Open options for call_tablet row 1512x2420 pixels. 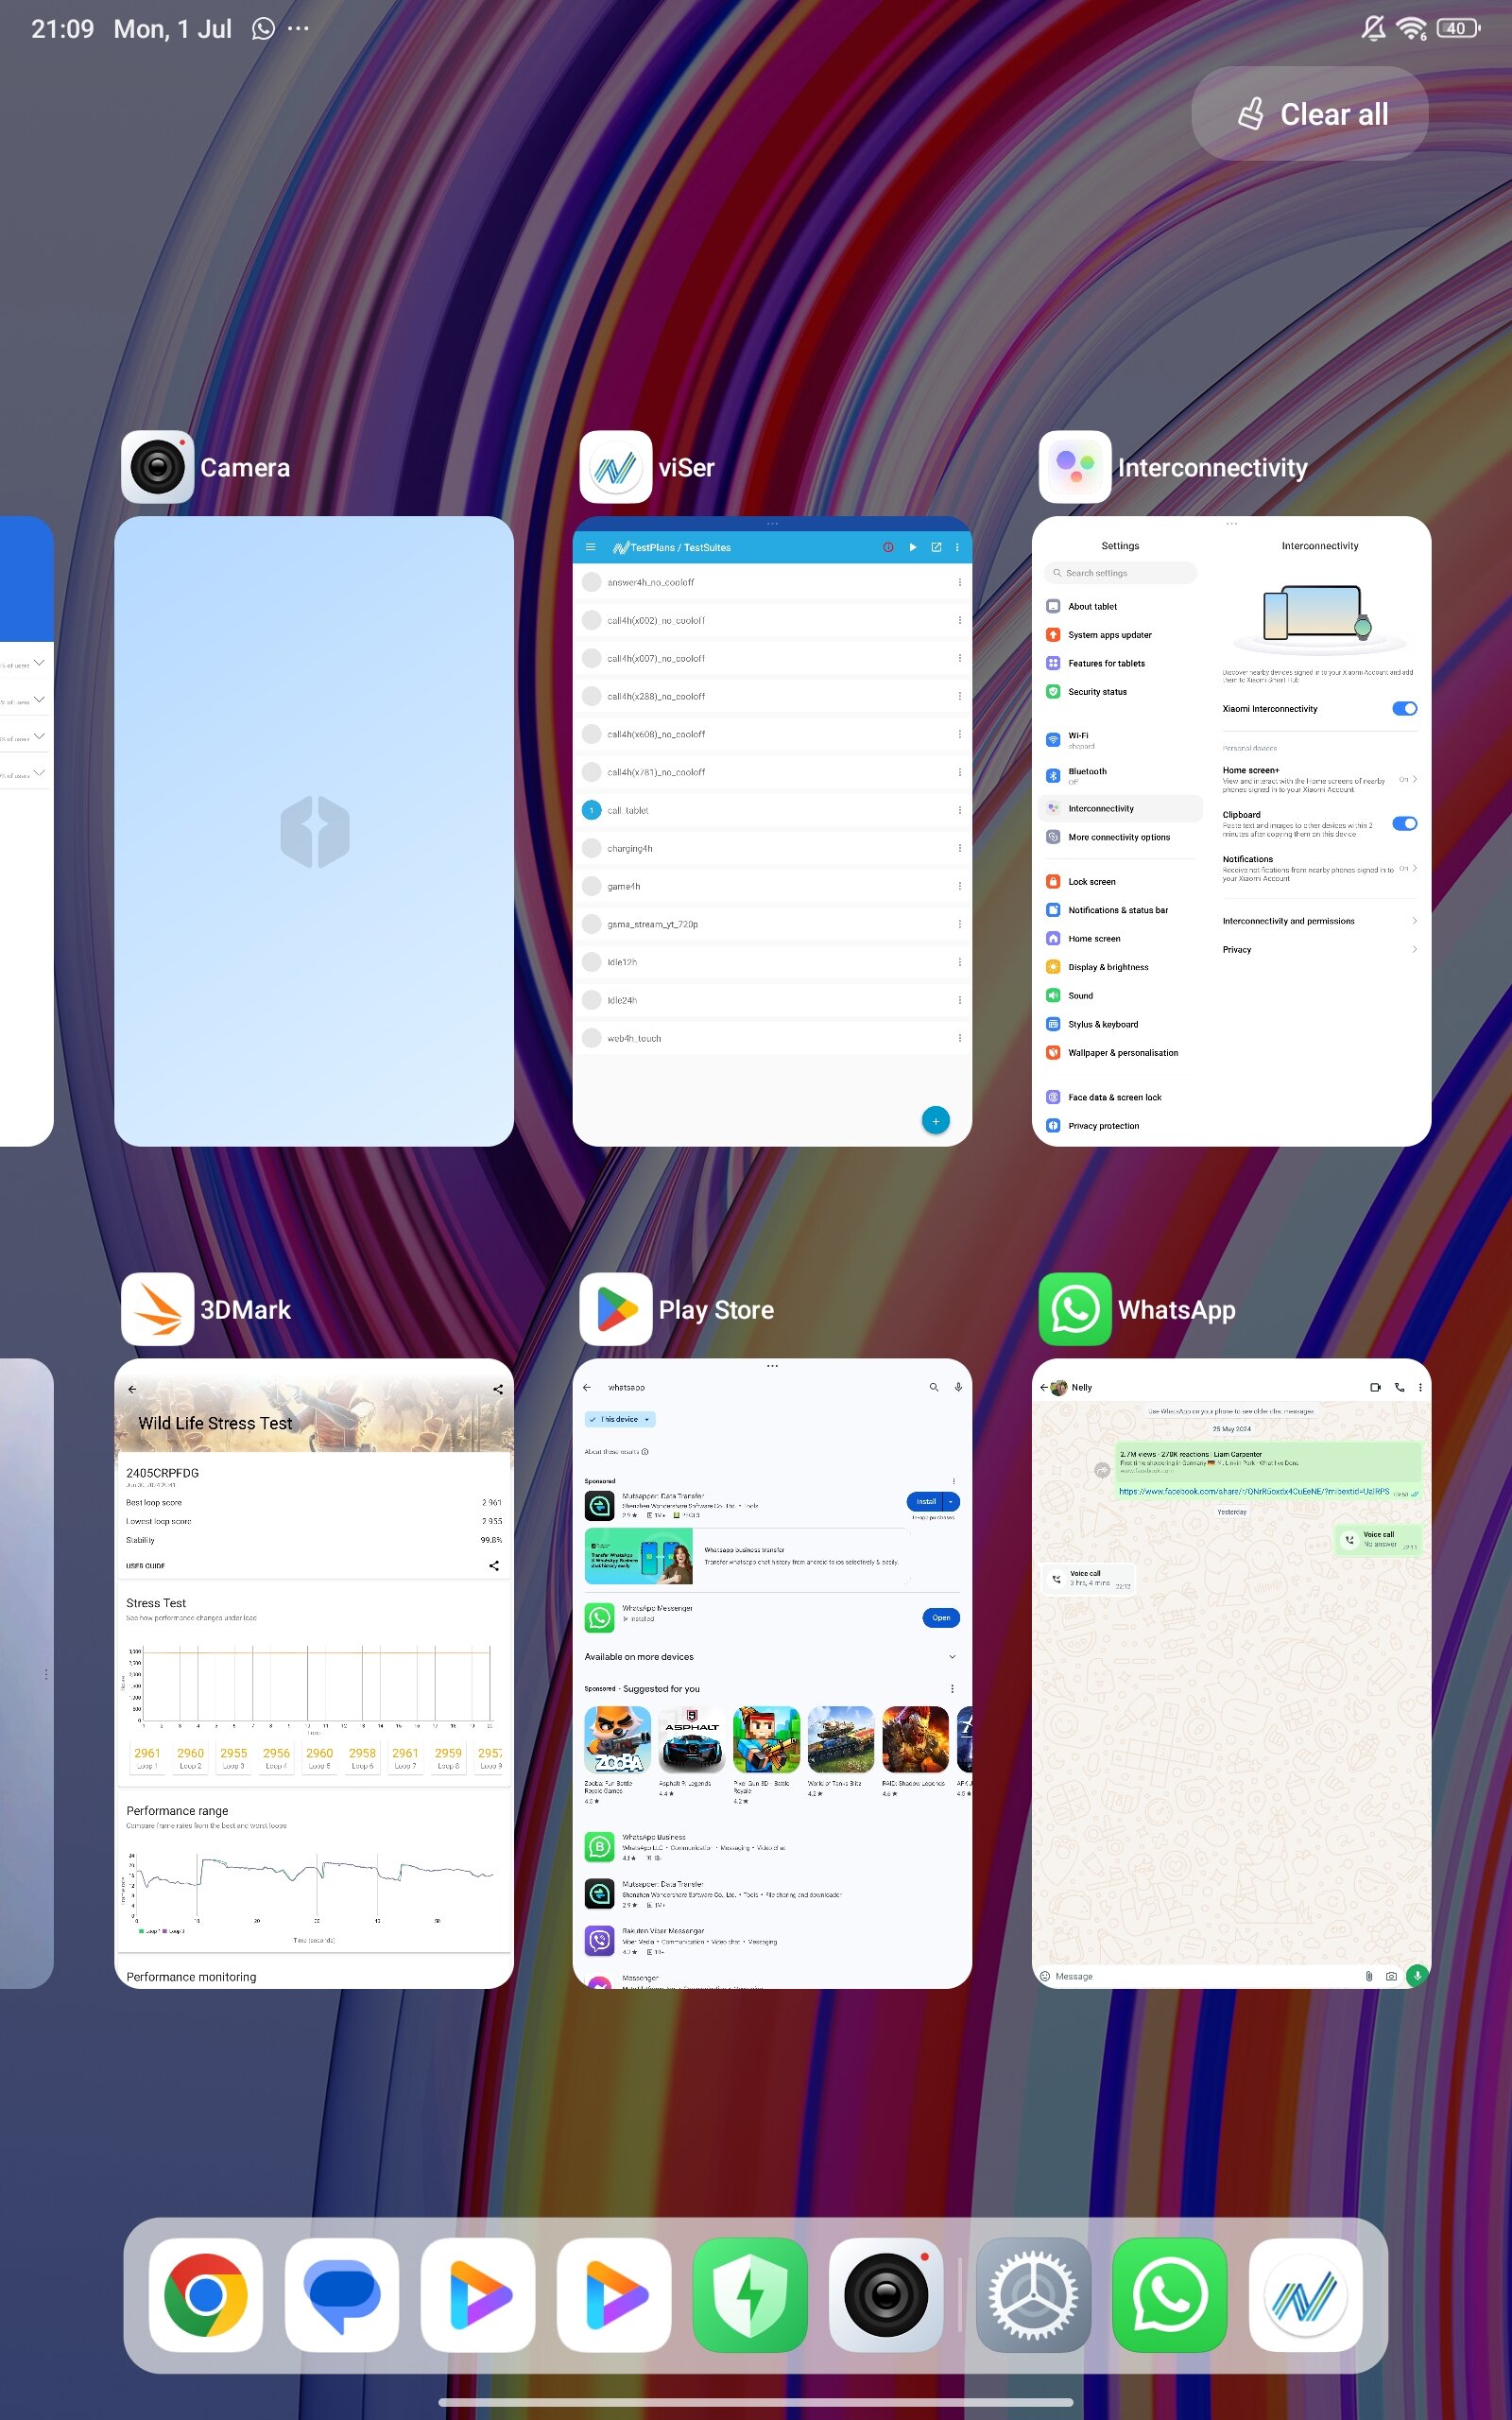(x=959, y=810)
